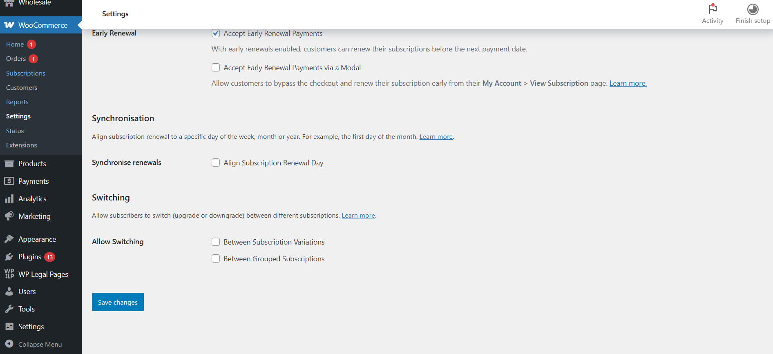Click the Products box icon in sidebar
This screenshot has height=354, width=773.
coord(9,164)
